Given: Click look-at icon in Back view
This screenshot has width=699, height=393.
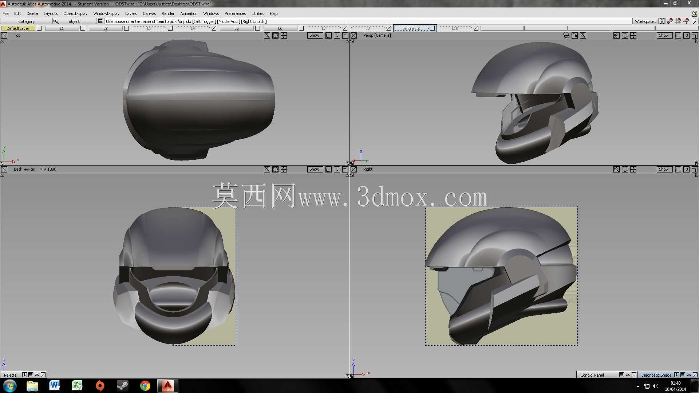Looking at the screenshot, I should coord(276,170).
